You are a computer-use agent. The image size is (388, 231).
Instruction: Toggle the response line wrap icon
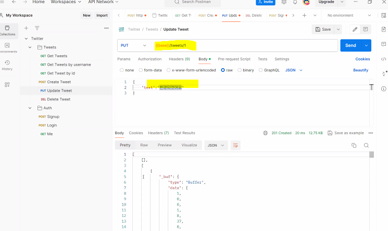[235, 146]
